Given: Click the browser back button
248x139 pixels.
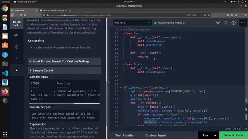Looking at the screenshot, I should [x=12, y=15].
